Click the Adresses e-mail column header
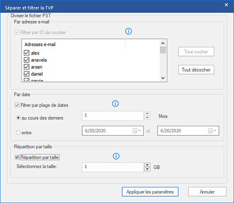Image resolution: width=234 pixels, height=203 pixels. pos(73,45)
